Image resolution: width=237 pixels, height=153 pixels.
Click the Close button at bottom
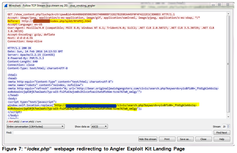204,139
